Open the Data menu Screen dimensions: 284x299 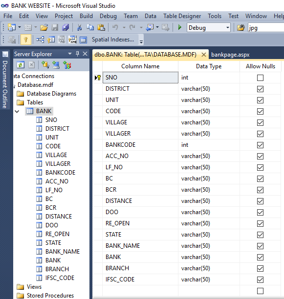(x=151, y=16)
